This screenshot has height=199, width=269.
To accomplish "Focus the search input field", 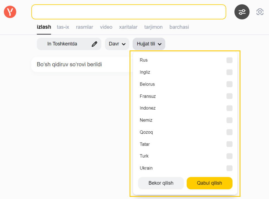I will 128,12.
